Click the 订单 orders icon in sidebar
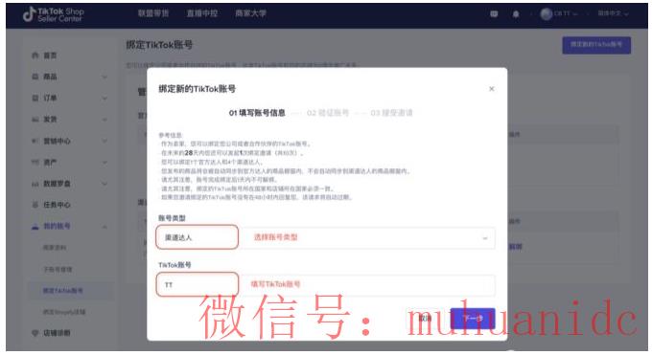Image resolution: width=652 pixels, height=355 pixels. (x=35, y=98)
